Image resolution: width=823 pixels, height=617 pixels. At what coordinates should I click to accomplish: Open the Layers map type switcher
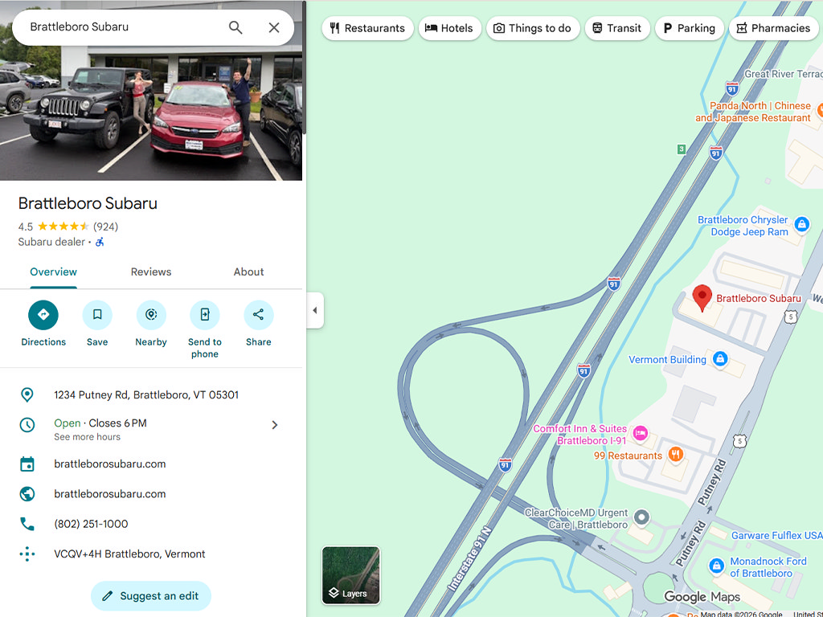pyautogui.click(x=350, y=575)
